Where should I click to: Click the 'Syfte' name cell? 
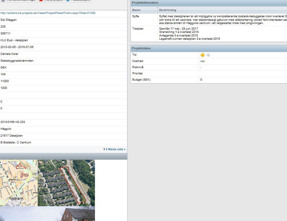click(x=144, y=20)
